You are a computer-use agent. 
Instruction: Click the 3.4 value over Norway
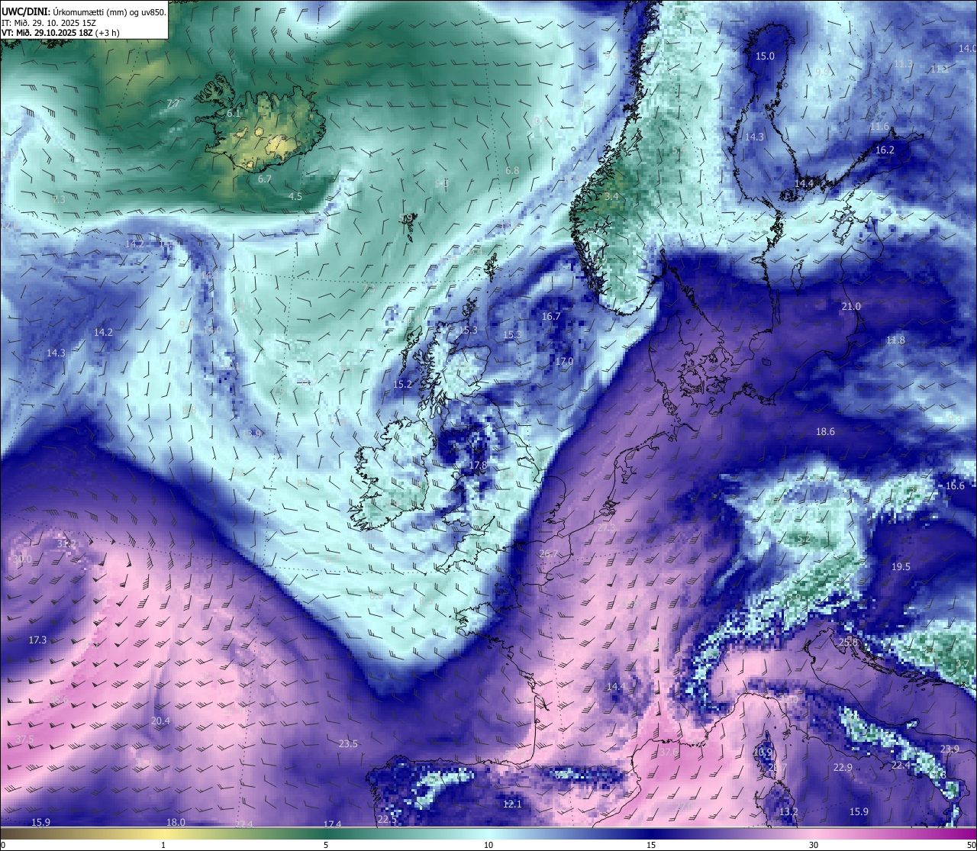click(611, 196)
